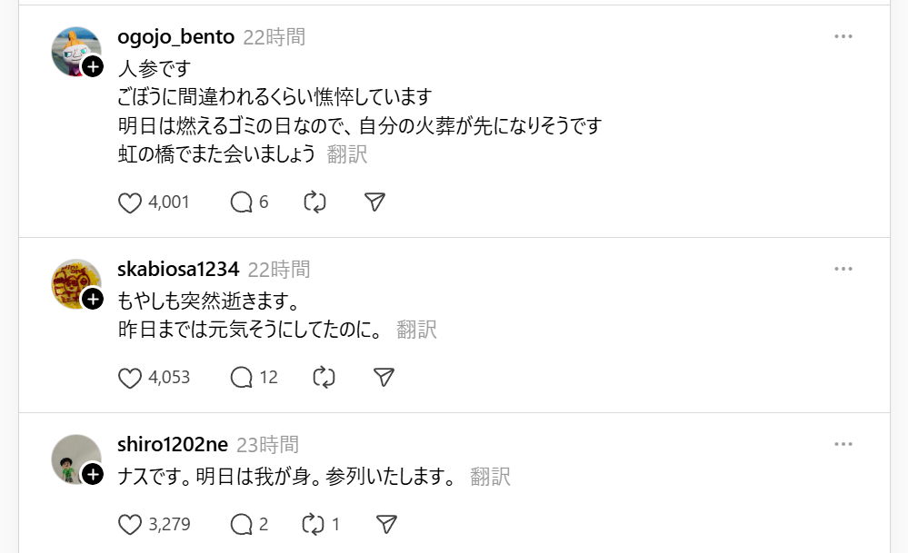This screenshot has width=908, height=553.
Task: Follow ogojo_bento via avatar plus badge
Action: [x=94, y=66]
